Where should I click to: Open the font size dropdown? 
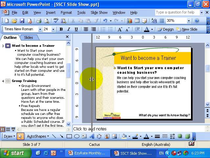(53, 29)
